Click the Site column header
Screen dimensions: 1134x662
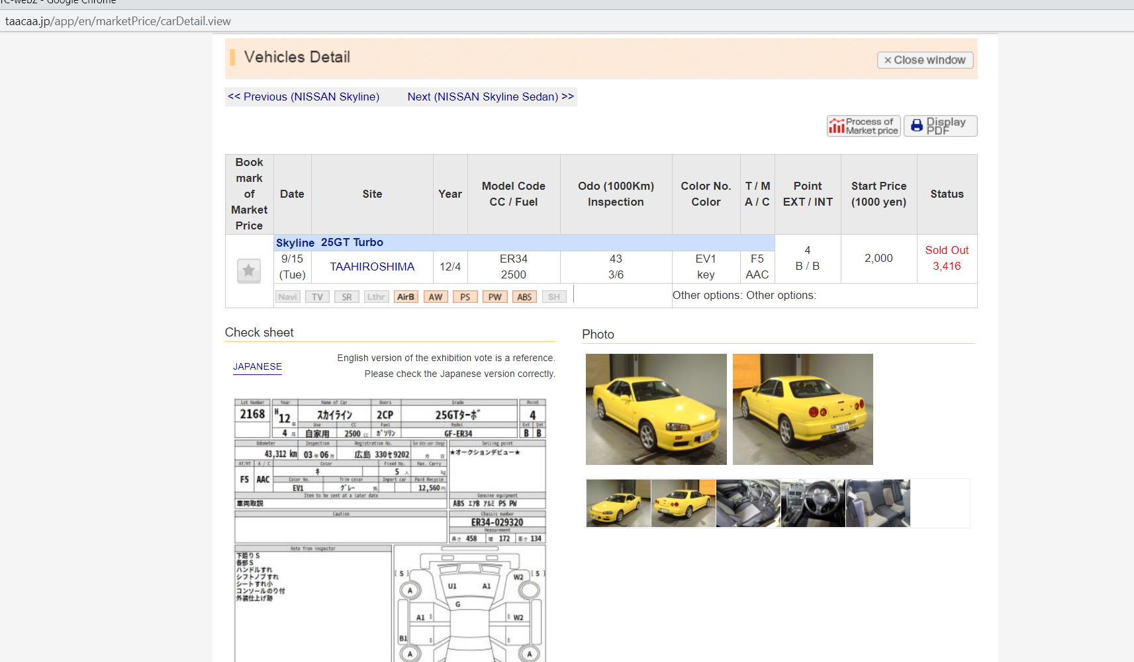[372, 194]
